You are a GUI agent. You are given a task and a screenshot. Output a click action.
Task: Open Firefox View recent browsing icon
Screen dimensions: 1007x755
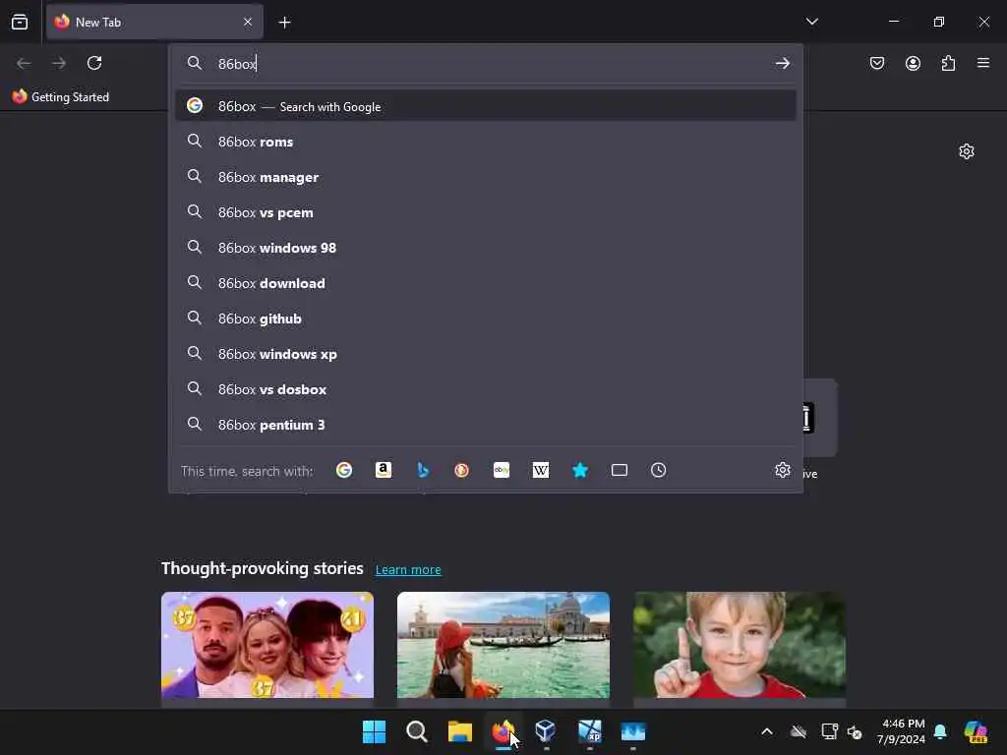point(20,22)
